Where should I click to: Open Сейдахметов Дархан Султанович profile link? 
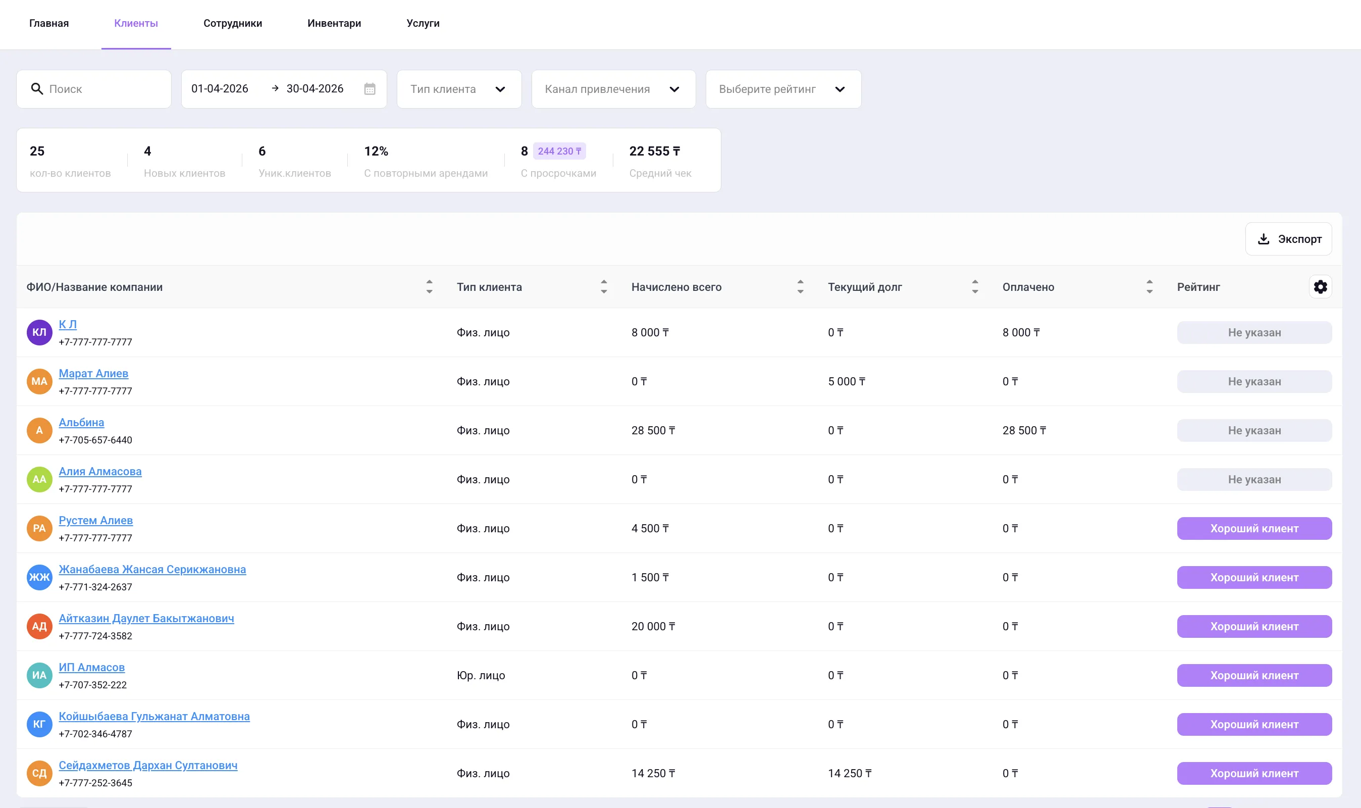point(148,766)
